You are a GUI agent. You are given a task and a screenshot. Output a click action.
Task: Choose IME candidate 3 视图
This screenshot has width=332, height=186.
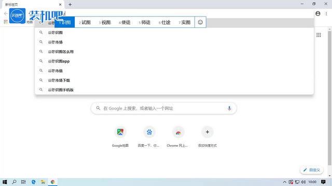[105, 22]
